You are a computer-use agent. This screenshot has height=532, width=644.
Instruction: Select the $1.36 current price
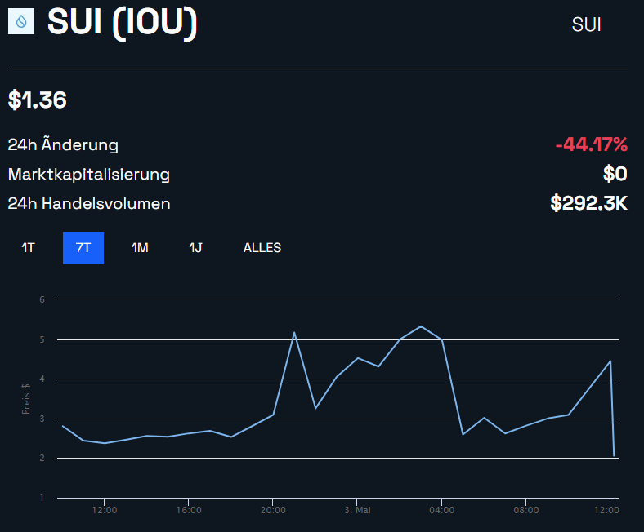[38, 100]
